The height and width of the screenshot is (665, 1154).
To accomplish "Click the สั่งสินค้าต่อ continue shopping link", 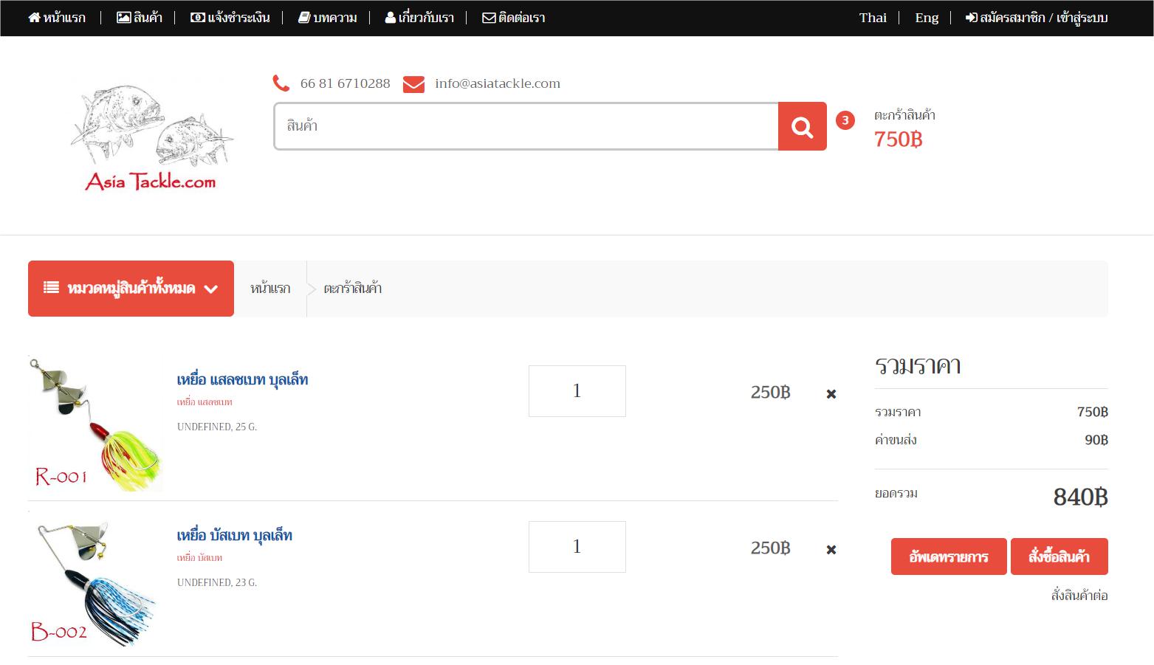I will tap(1079, 596).
